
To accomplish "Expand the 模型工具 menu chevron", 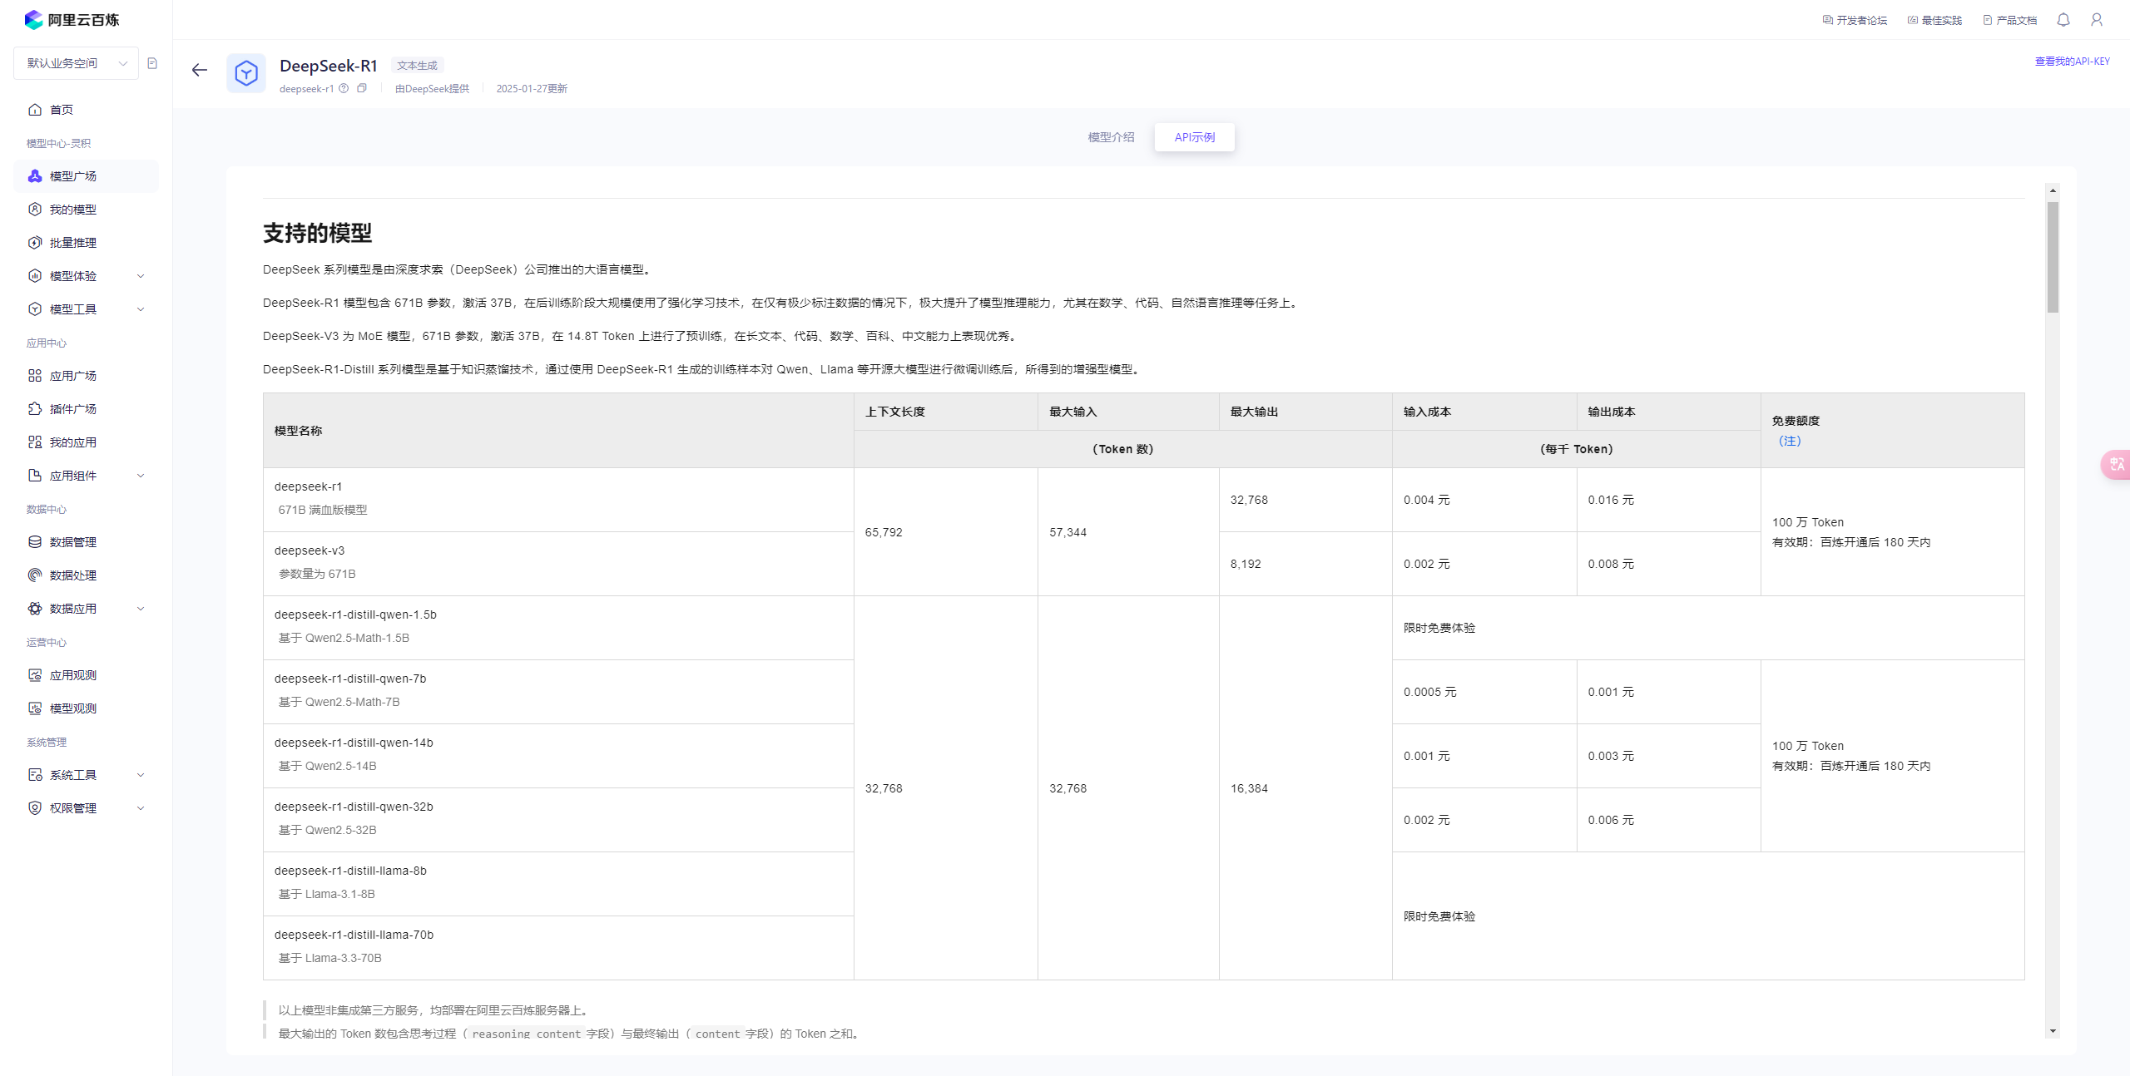I will pyautogui.click(x=141, y=309).
